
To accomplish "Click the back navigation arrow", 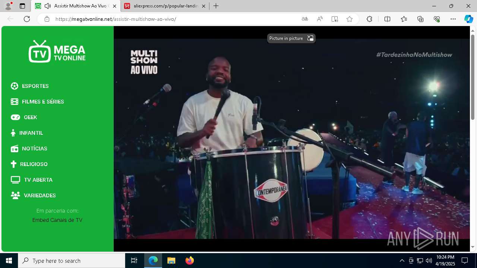I will click(10, 19).
